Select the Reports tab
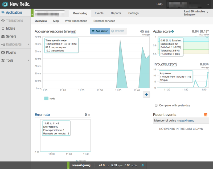 click(x=116, y=13)
